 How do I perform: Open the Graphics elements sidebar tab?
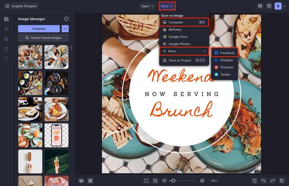[x=6, y=49]
